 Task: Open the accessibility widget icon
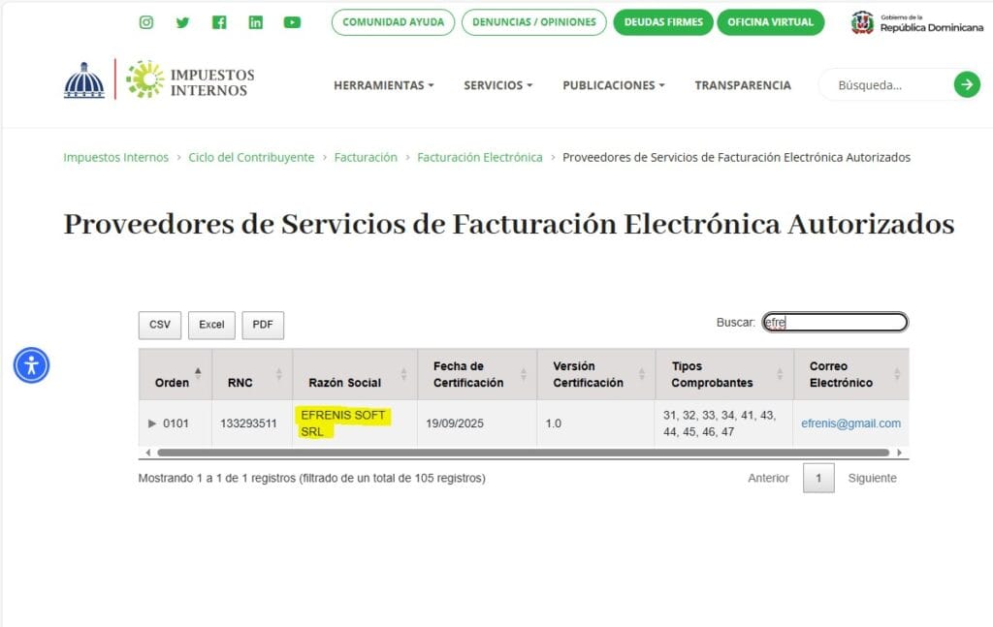(x=31, y=365)
